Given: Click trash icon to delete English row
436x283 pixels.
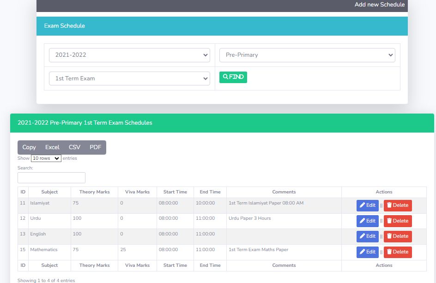Looking at the screenshot, I should pos(389,236).
